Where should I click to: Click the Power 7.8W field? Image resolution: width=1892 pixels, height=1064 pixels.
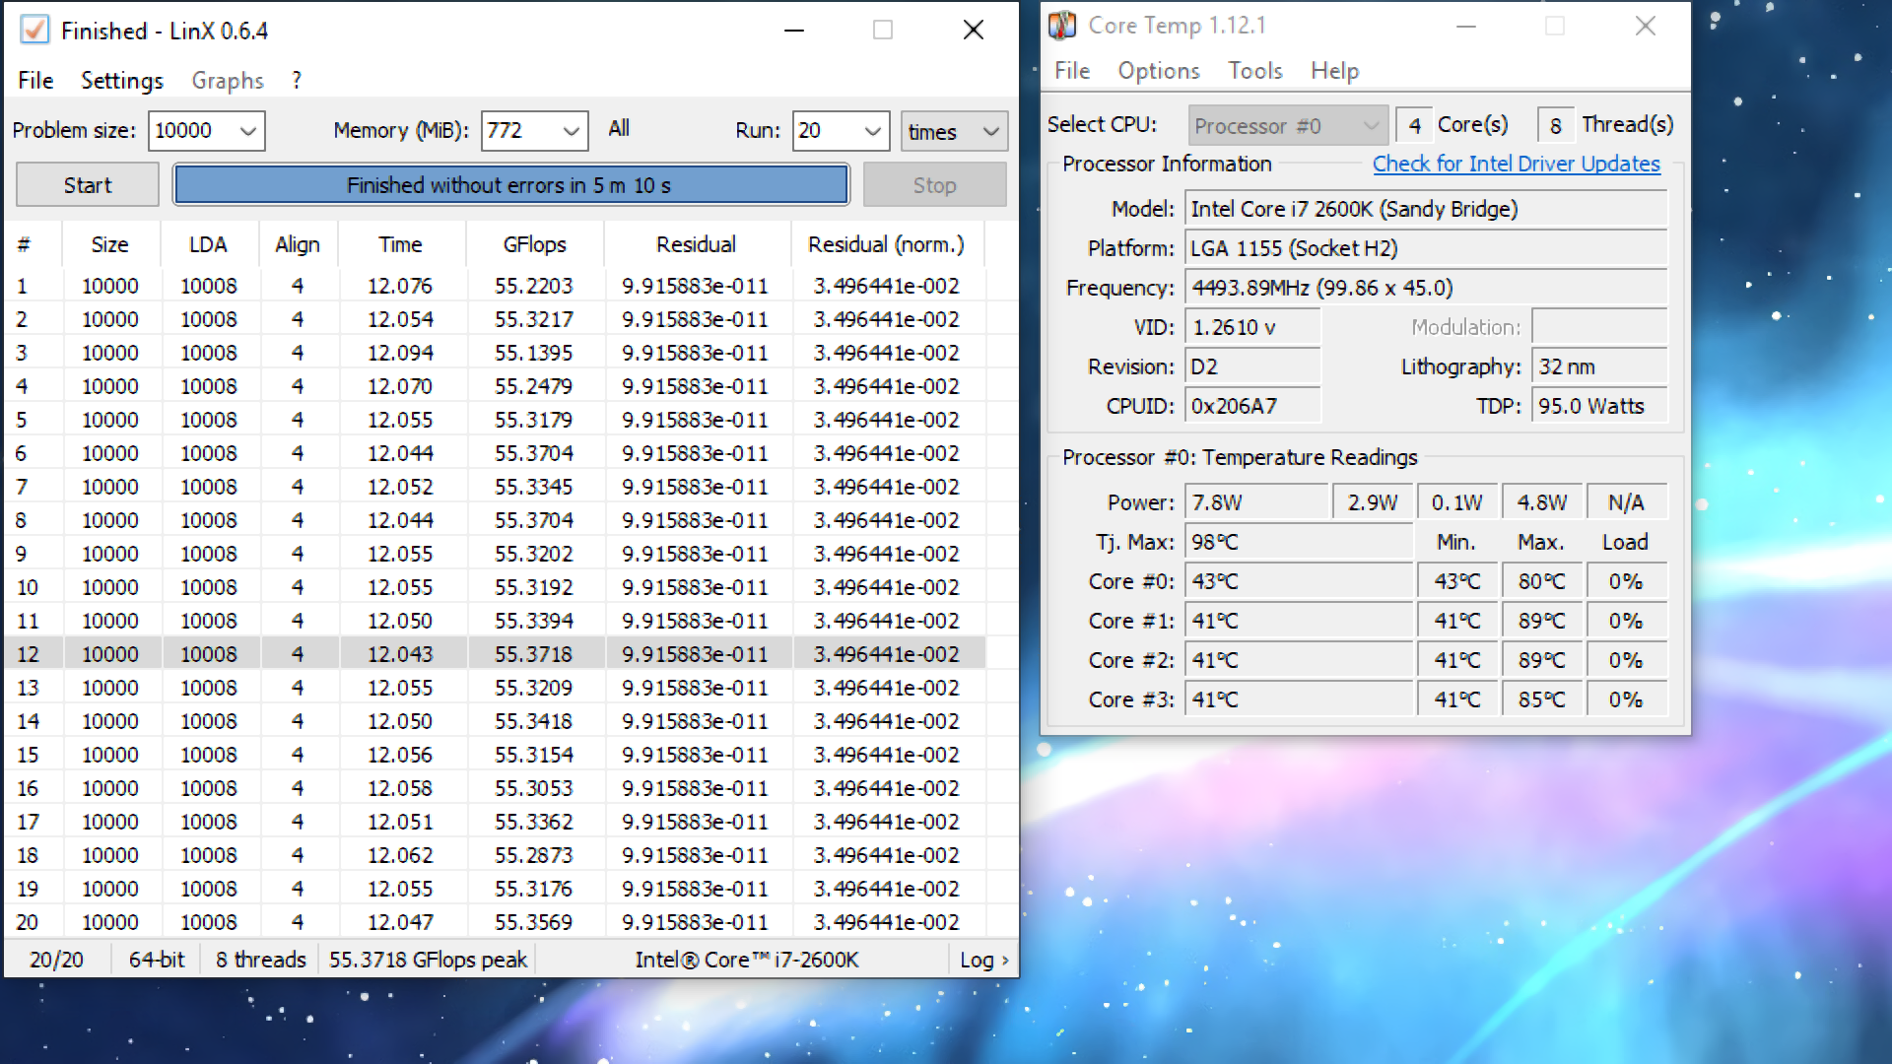coord(1256,502)
